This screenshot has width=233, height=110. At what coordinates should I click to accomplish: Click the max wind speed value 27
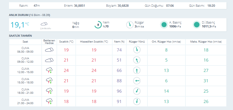tap(206, 71)
